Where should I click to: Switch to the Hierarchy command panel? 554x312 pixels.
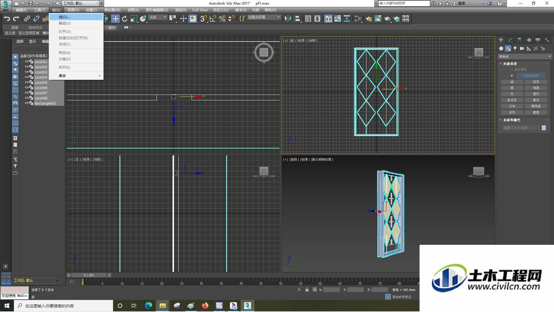point(519,40)
